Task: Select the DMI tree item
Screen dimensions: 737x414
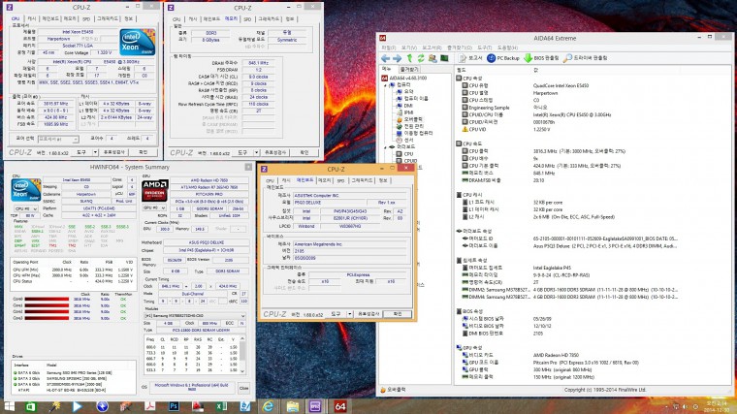Action: [405, 106]
